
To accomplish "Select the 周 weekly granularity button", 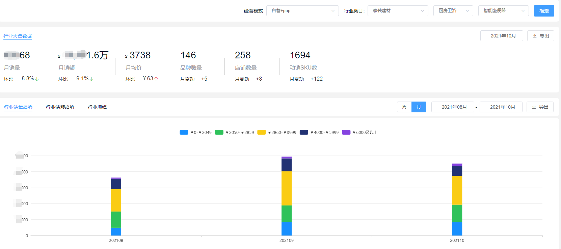I will pyautogui.click(x=404, y=107).
